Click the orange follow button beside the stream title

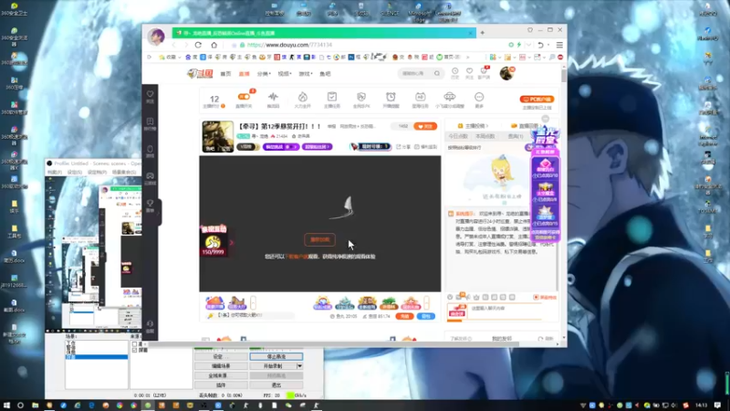tap(425, 126)
